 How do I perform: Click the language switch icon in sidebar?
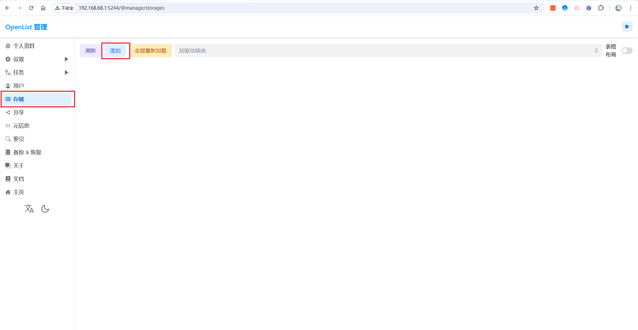coord(29,209)
